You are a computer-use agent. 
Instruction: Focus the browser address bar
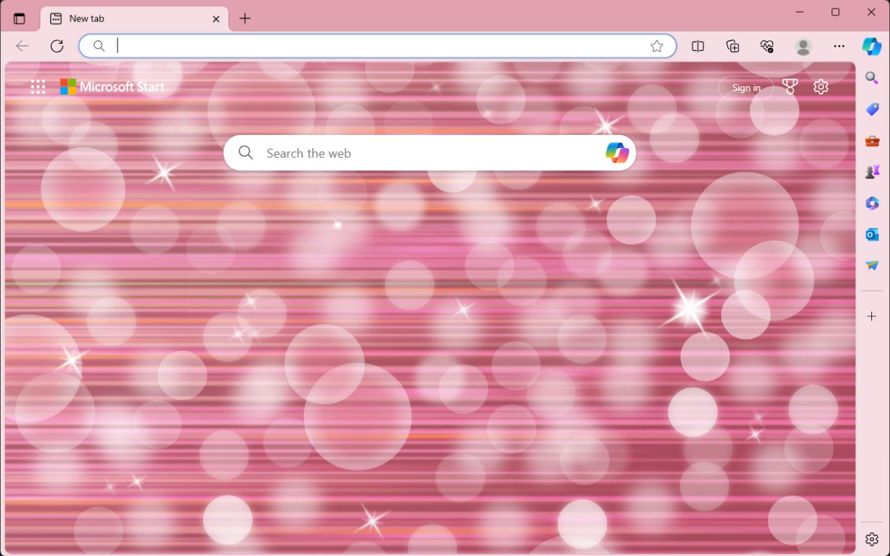pyautogui.click(x=378, y=46)
